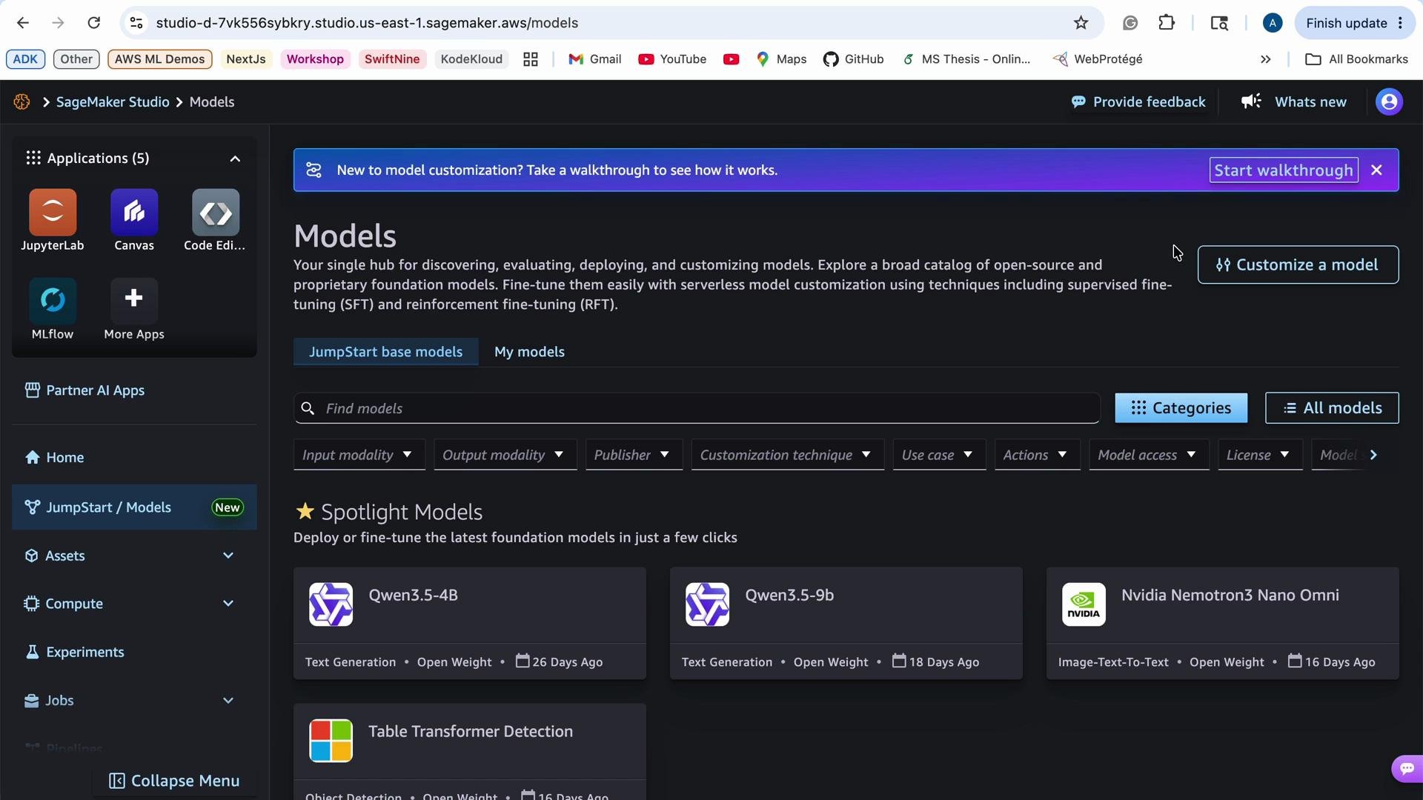Open the Code Editor application

(x=216, y=213)
